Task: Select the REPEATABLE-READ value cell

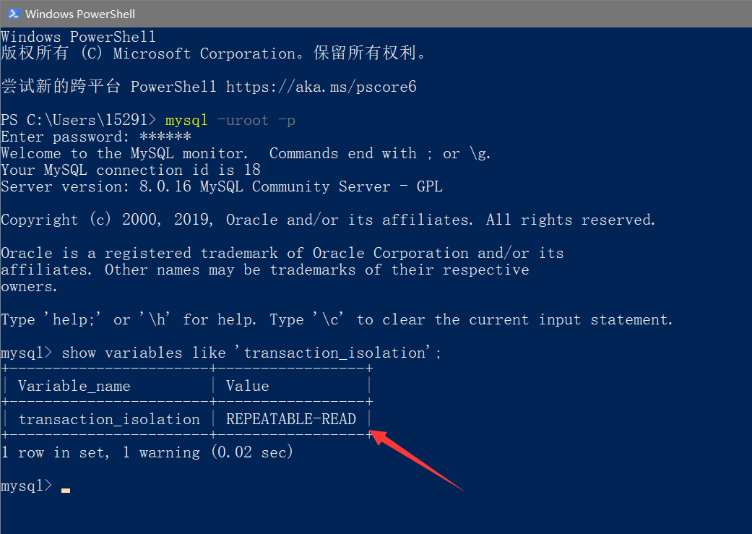Action: point(290,419)
